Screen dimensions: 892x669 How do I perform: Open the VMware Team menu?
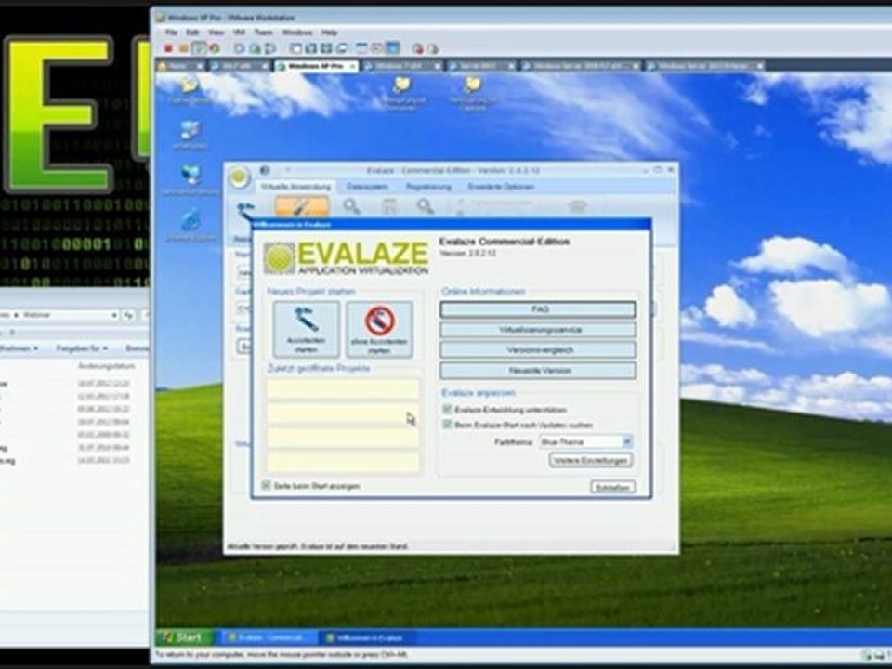263,33
